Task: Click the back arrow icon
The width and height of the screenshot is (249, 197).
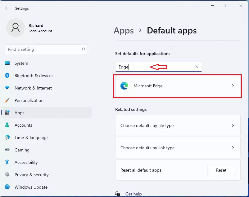Action: 7,8
